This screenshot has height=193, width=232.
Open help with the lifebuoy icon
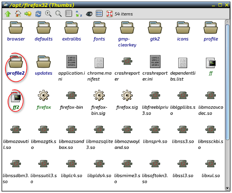(109, 14)
